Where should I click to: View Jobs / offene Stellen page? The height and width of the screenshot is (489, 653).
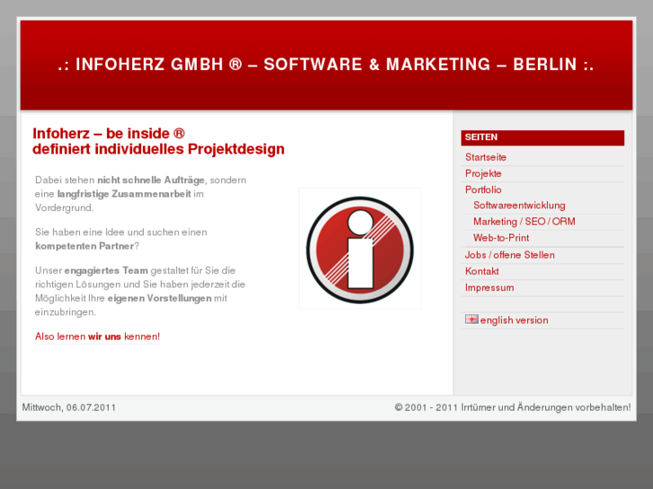pyautogui.click(x=510, y=255)
